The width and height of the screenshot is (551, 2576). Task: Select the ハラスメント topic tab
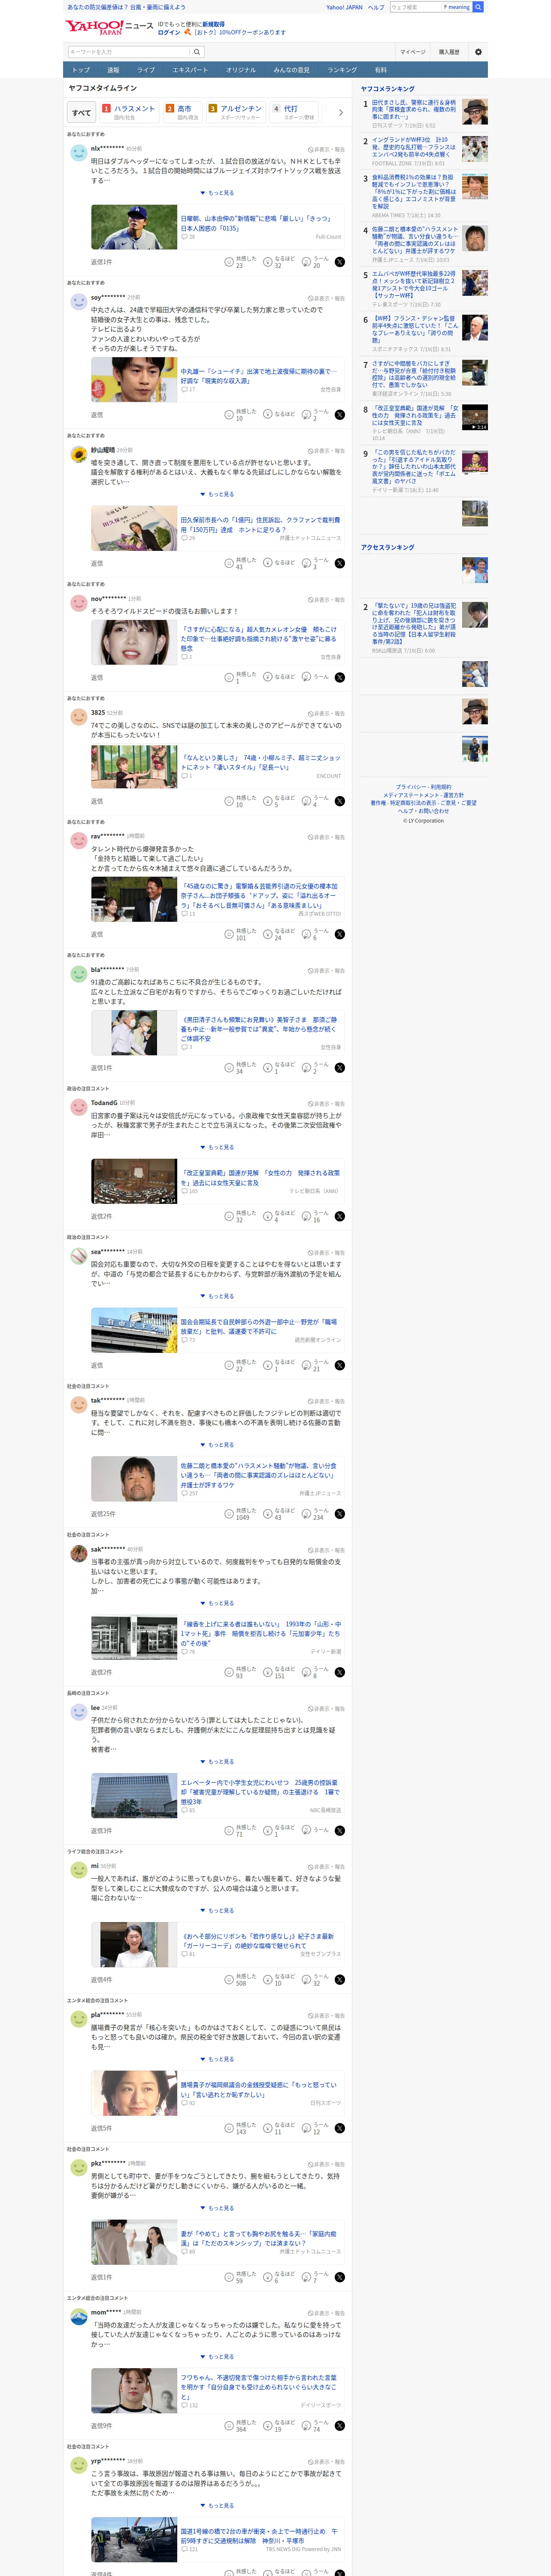129,112
